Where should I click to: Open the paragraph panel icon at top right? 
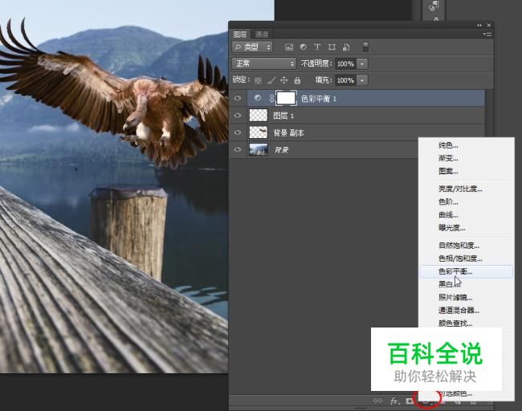click(x=434, y=6)
